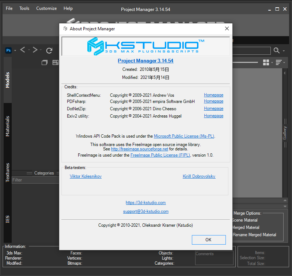Open the search options dropdown arrow
292x276 pixels.
284,51
